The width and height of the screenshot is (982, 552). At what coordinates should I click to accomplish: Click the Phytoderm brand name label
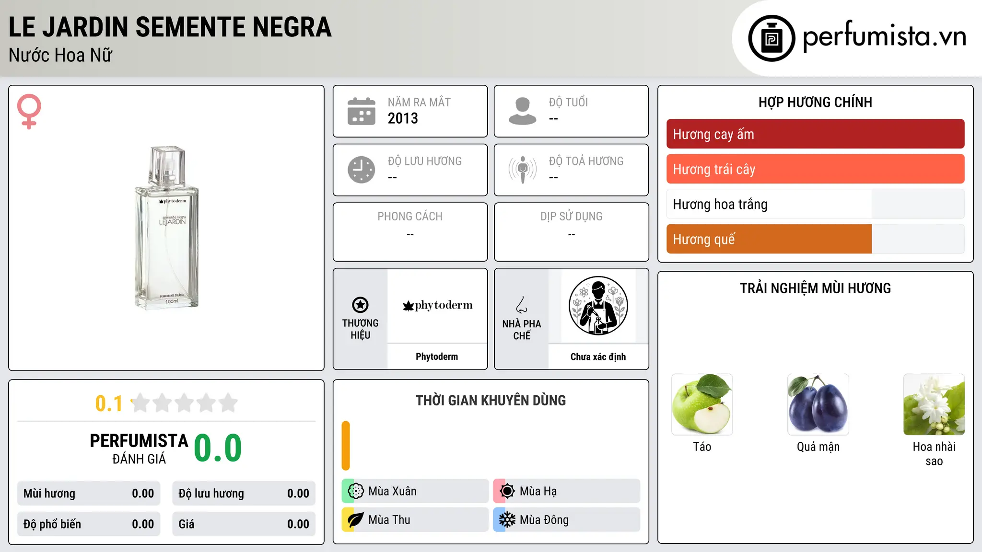pos(437,356)
